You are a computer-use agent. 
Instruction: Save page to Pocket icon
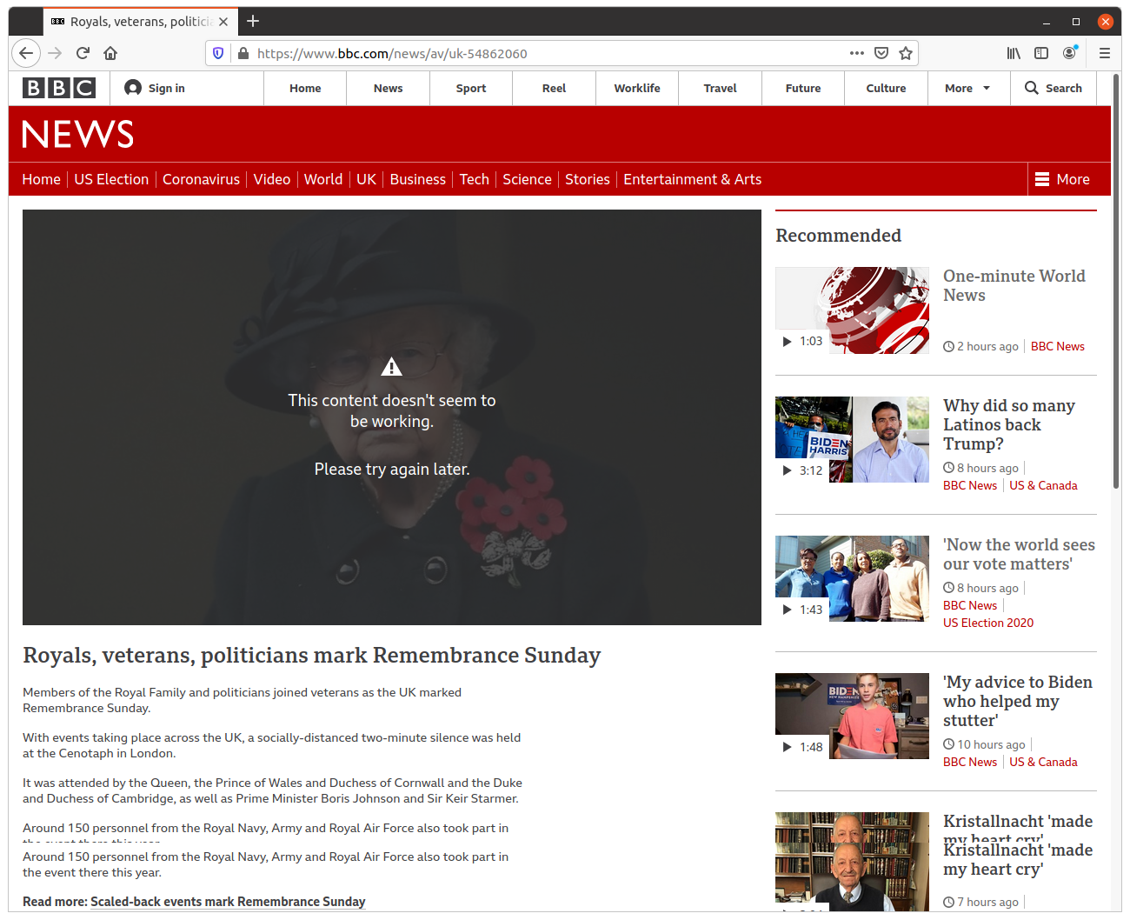click(x=881, y=53)
